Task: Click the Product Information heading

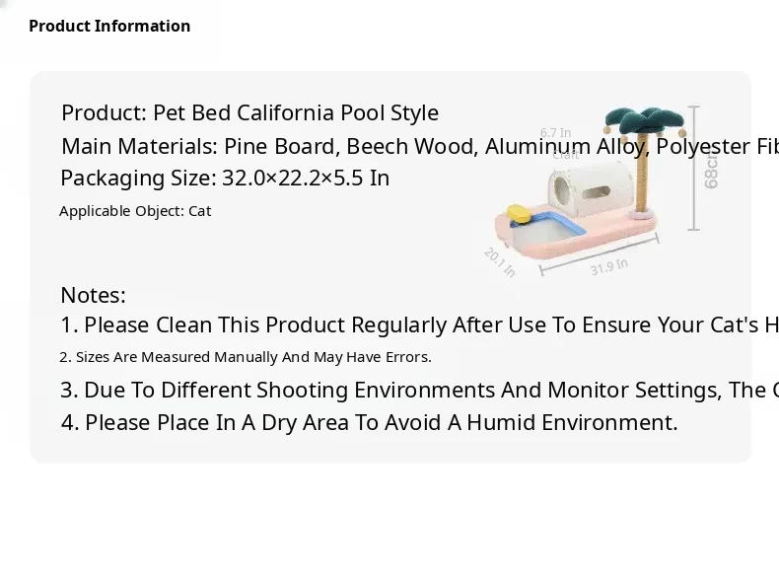Action: 109,26
